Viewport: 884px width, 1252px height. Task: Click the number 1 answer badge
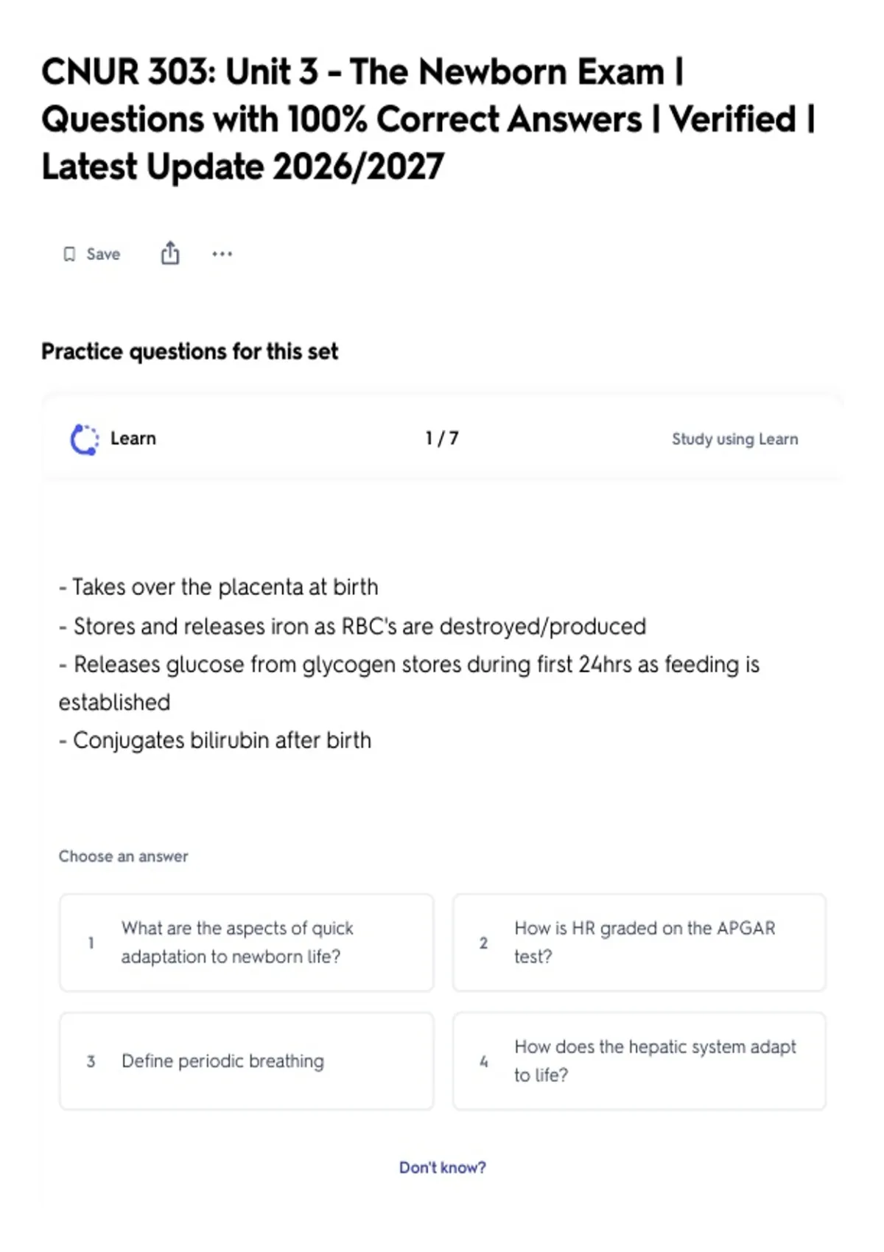[x=91, y=943]
